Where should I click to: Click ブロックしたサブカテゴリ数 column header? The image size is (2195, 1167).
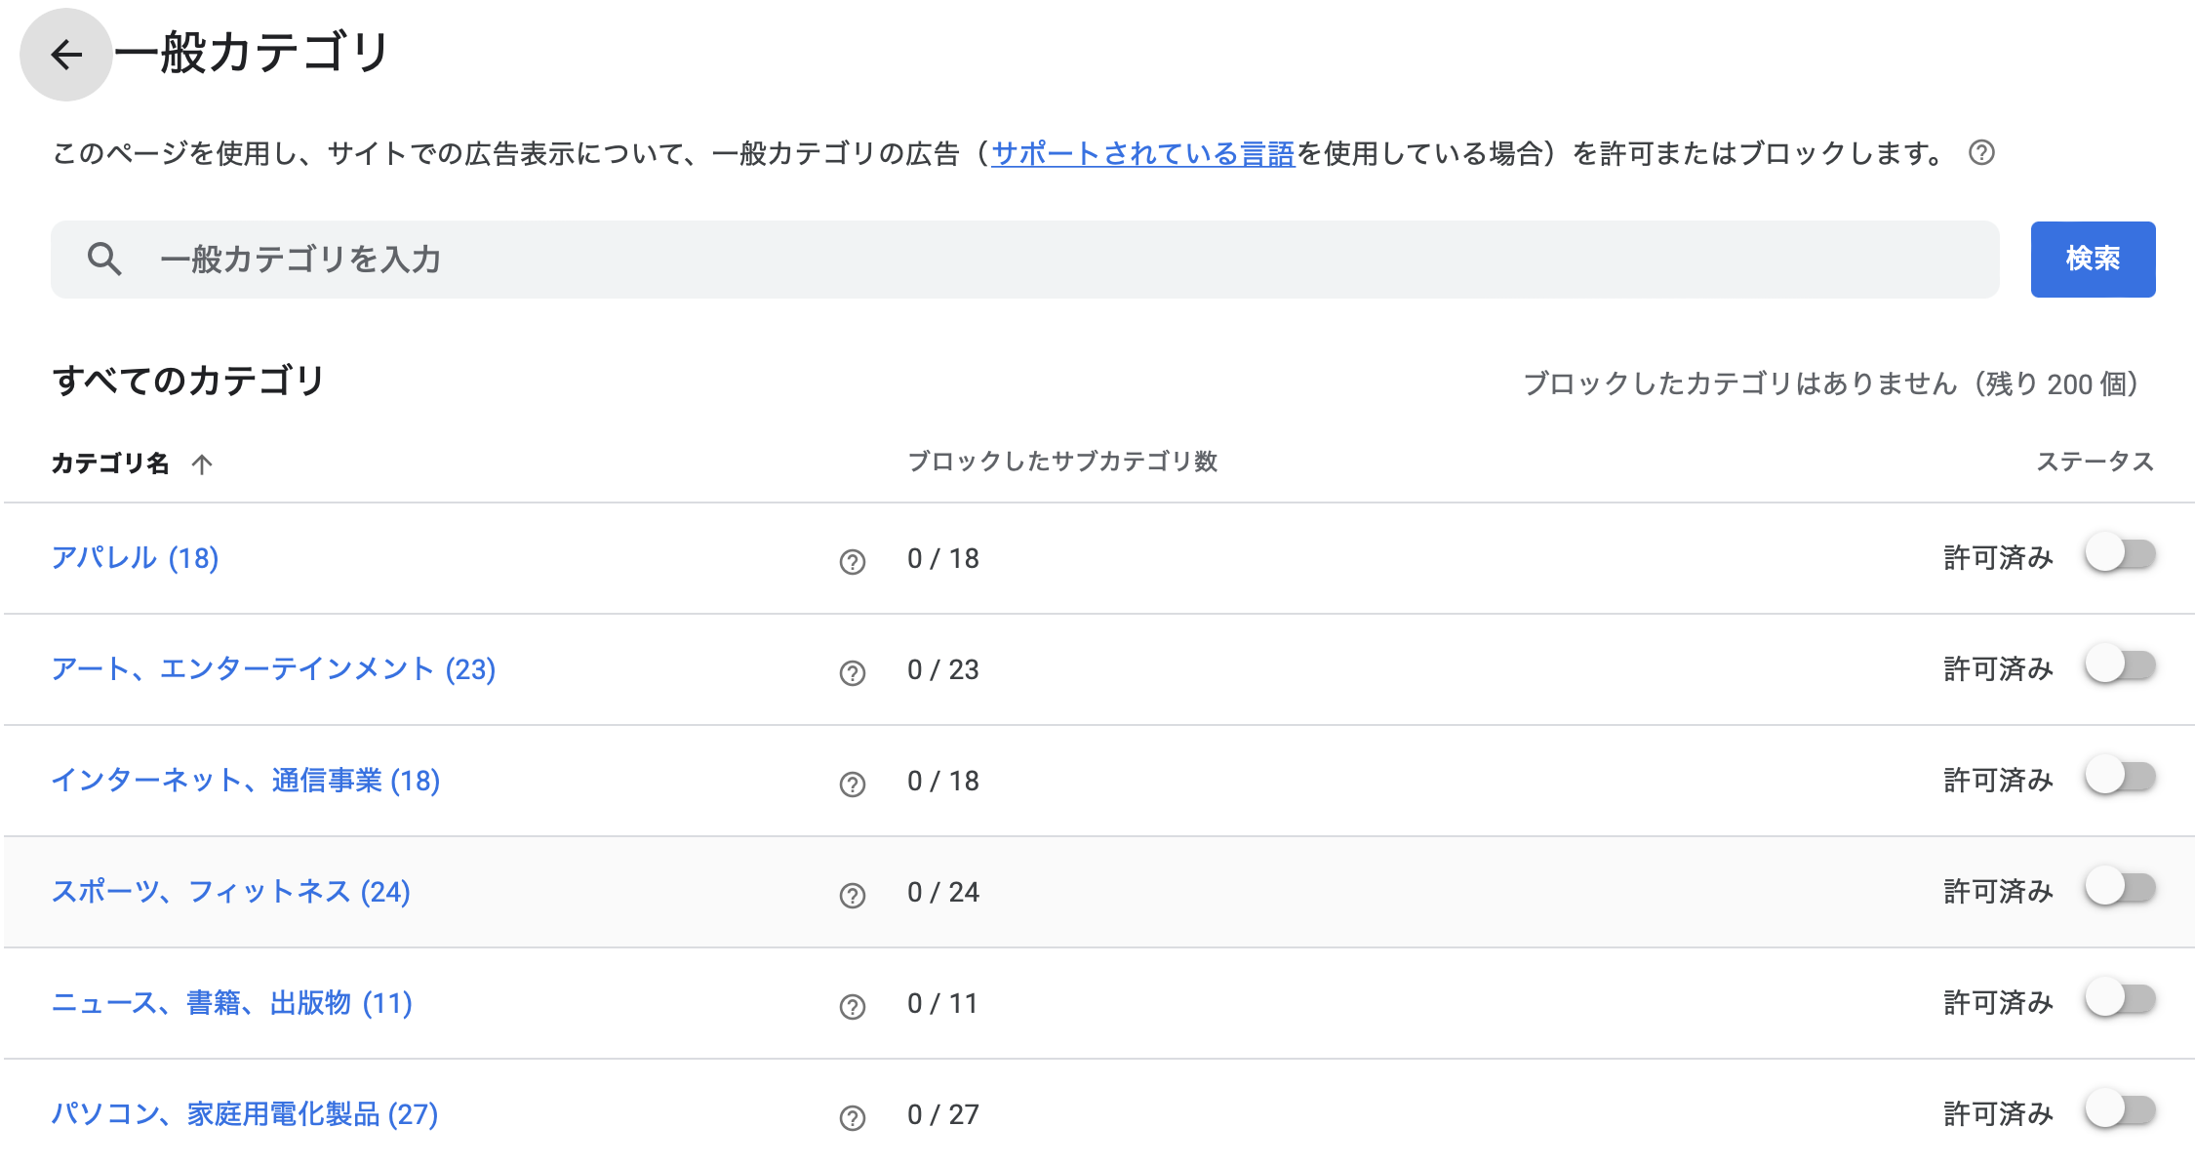click(x=1062, y=462)
